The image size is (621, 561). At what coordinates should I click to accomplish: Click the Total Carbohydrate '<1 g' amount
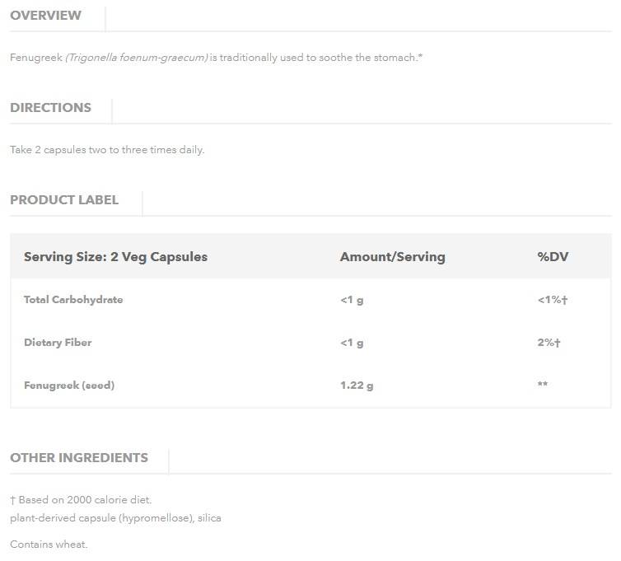point(352,300)
